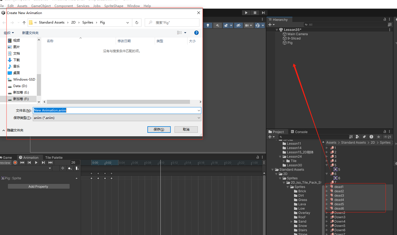Jump to first keyframe in Animation window
Viewport: 397px width, 235px height.
pos(22,163)
